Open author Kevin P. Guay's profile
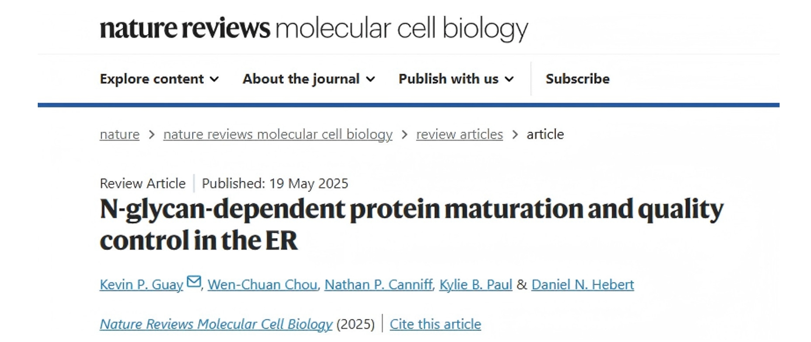 coord(141,284)
